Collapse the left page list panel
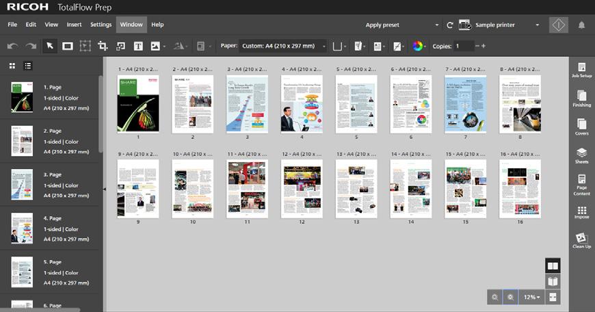Screen dimensions: 595x312 click(105, 189)
